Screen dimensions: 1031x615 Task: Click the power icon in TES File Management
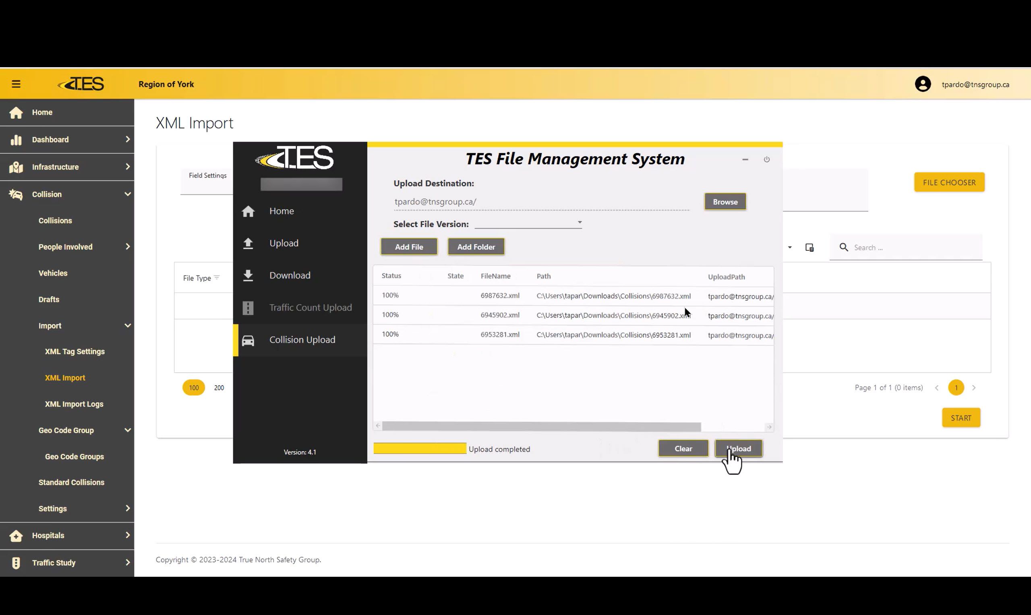766,159
